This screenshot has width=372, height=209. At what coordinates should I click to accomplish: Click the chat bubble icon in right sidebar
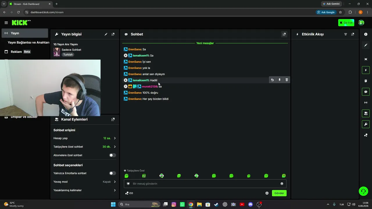pos(366,92)
